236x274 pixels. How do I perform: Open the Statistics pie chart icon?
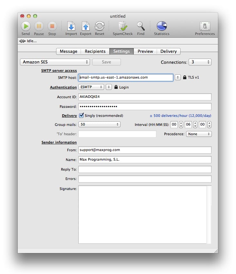click(162, 26)
